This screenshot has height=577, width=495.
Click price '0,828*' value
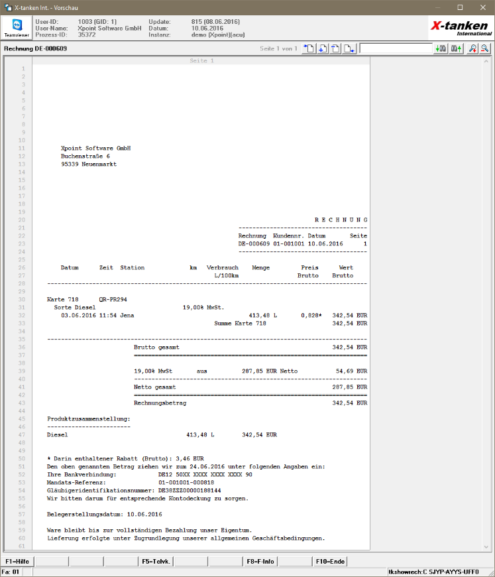311,316
